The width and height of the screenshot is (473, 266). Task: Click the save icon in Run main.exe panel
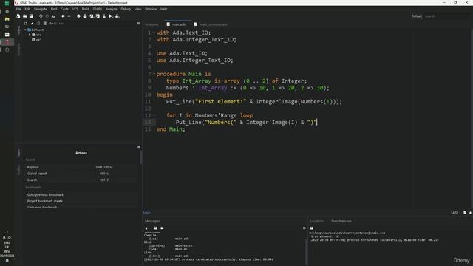point(312,228)
